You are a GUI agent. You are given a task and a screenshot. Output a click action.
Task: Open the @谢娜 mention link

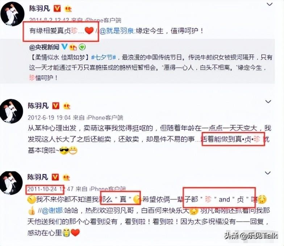[52, 211]
